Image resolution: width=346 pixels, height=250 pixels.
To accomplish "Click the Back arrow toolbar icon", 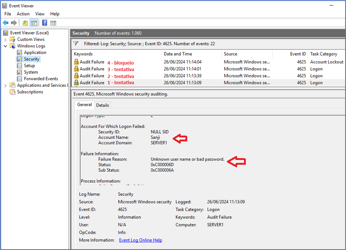I will pos(5,23).
